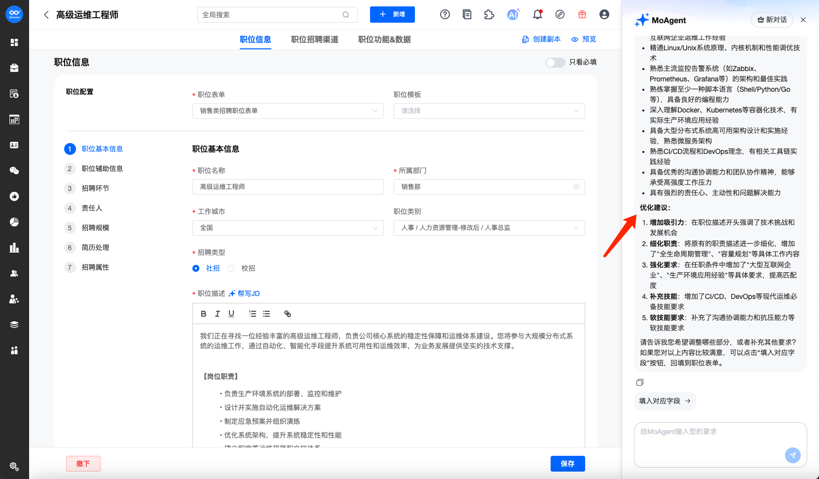Start a 新对话 in MoAgent
Image resolution: width=819 pixels, height=479 pixels.
772,20
